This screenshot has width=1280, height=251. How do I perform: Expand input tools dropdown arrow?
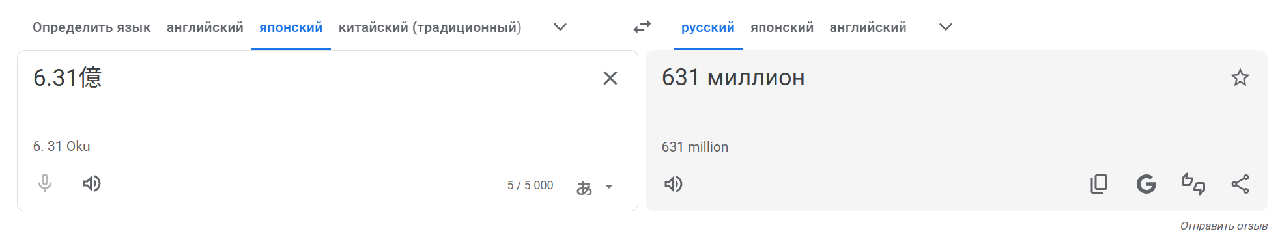(609, 187)
